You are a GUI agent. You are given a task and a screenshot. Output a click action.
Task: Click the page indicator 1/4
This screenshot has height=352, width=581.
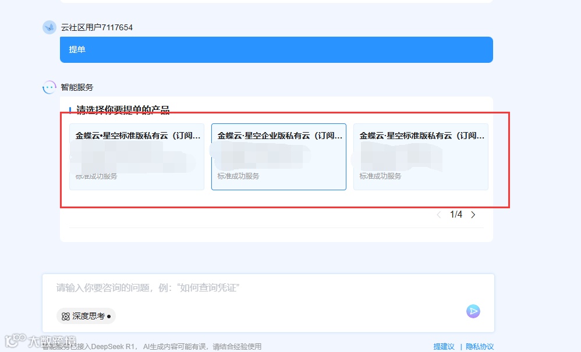coord(456,215)
